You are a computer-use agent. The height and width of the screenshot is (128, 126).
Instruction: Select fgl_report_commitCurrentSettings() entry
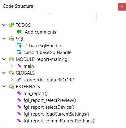[x=59, y=121]
